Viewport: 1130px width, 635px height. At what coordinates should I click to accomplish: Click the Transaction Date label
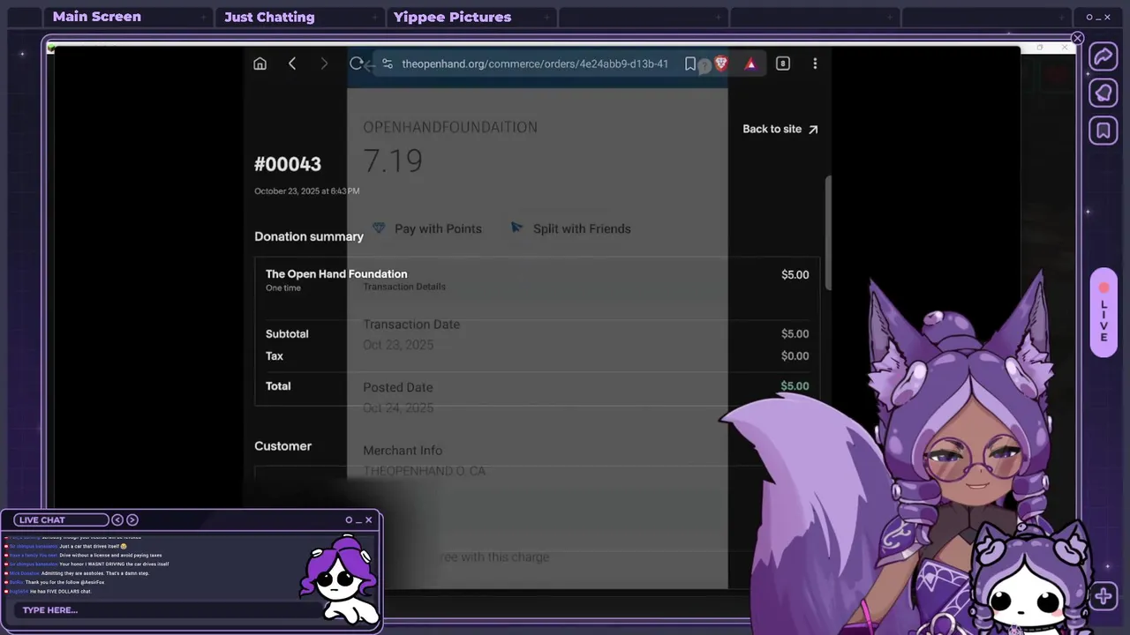411,325
